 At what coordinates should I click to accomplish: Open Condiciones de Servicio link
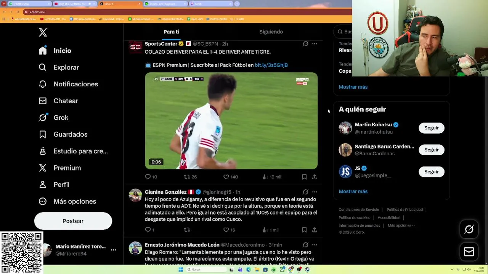(x=359, y=210)
